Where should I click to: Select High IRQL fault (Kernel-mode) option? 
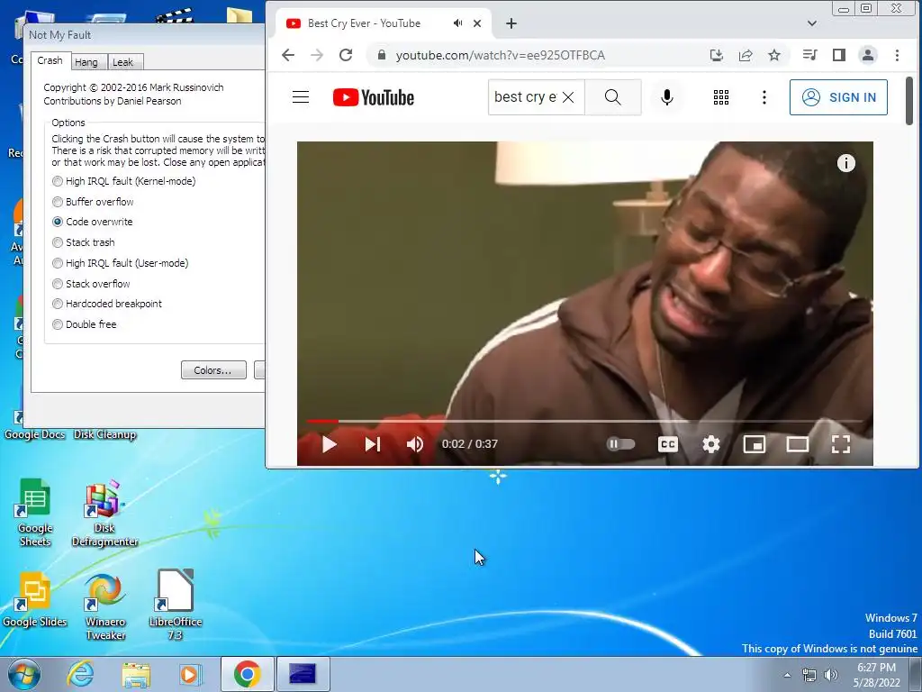click(x=124, y=181)
